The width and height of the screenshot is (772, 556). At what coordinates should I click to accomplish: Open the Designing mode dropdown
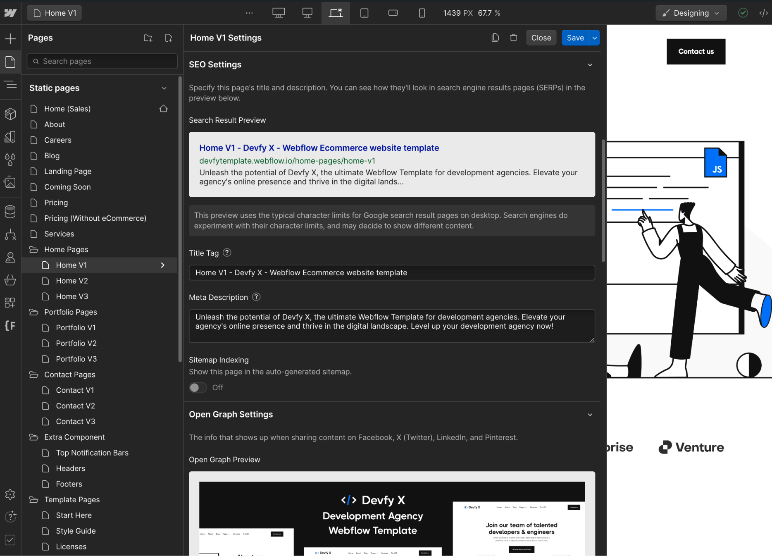(x=691, y=13)
